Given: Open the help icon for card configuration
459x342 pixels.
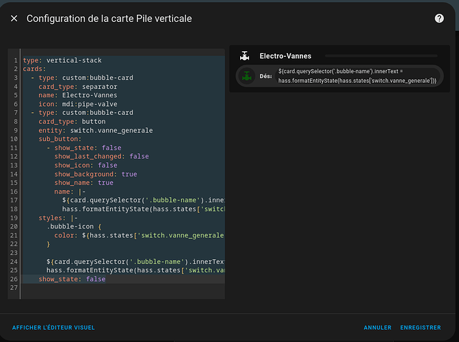Looking at the screenshot, I should click(x=438, y=18).
